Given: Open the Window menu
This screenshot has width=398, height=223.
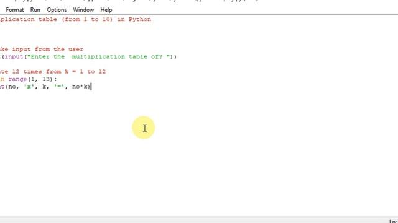Looking at the screenshot, I should tap(83, 10).
